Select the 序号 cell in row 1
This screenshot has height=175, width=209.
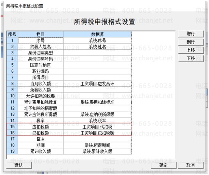tap(41, 40)
